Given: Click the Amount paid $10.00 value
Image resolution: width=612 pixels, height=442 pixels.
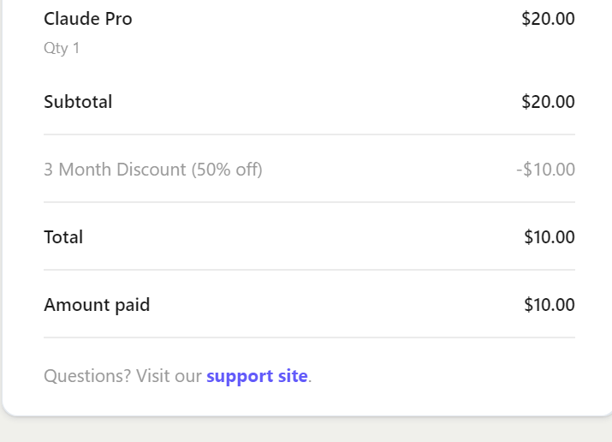Looking at the screenshot, I should click(x=550, y=305).
